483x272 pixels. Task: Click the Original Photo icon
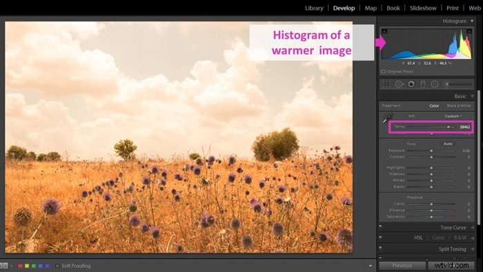point(384,72)
